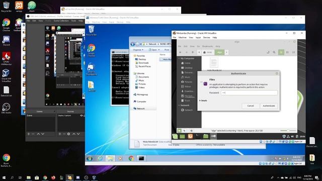This screenshot has height=181, width=322.
Task: Click search icon in Mint file manager
Action: pyautogui.click(x=274, y=52)
